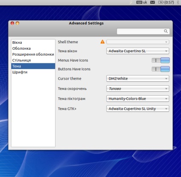
Task: Open the battery indicator (0:57)
Action: pos(166,2)
